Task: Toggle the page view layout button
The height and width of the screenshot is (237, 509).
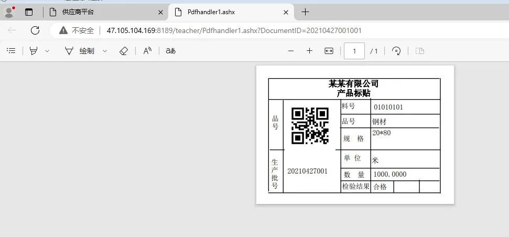Action: click(x=419, y=51)
